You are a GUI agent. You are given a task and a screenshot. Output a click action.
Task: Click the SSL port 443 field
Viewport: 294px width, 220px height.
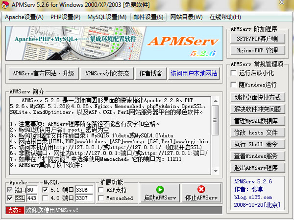[x=32, y=198]
